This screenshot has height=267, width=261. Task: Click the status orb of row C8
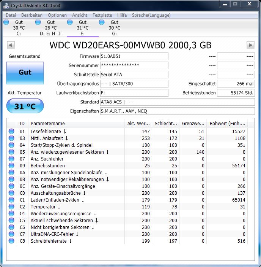11,241
